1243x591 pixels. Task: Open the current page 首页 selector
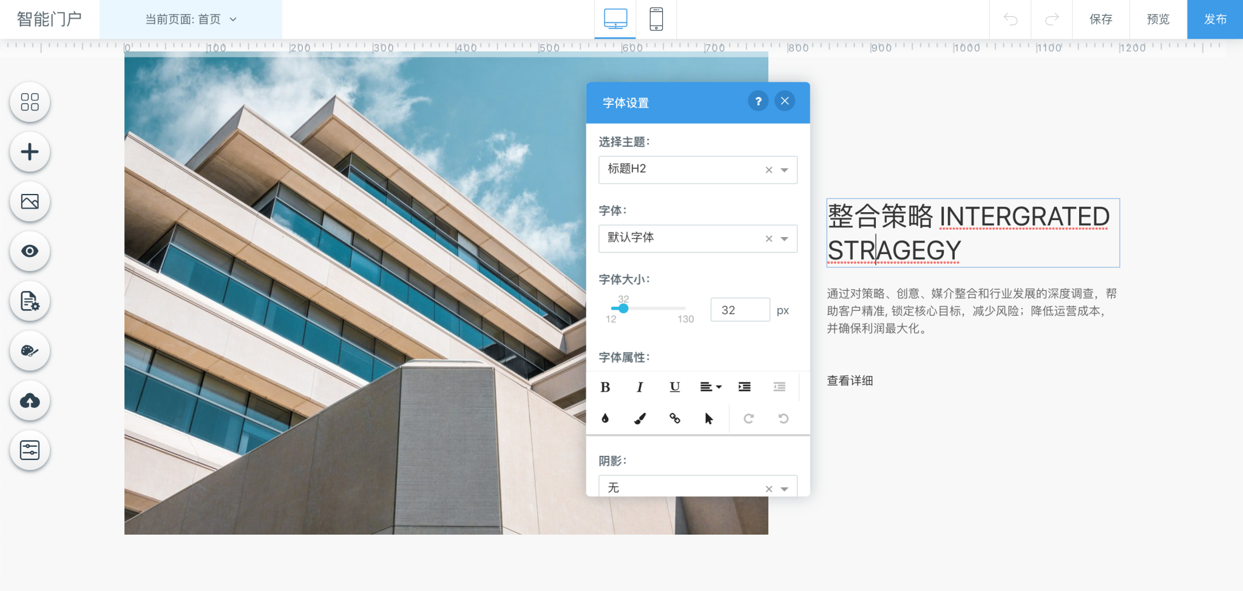coord(191,19)
